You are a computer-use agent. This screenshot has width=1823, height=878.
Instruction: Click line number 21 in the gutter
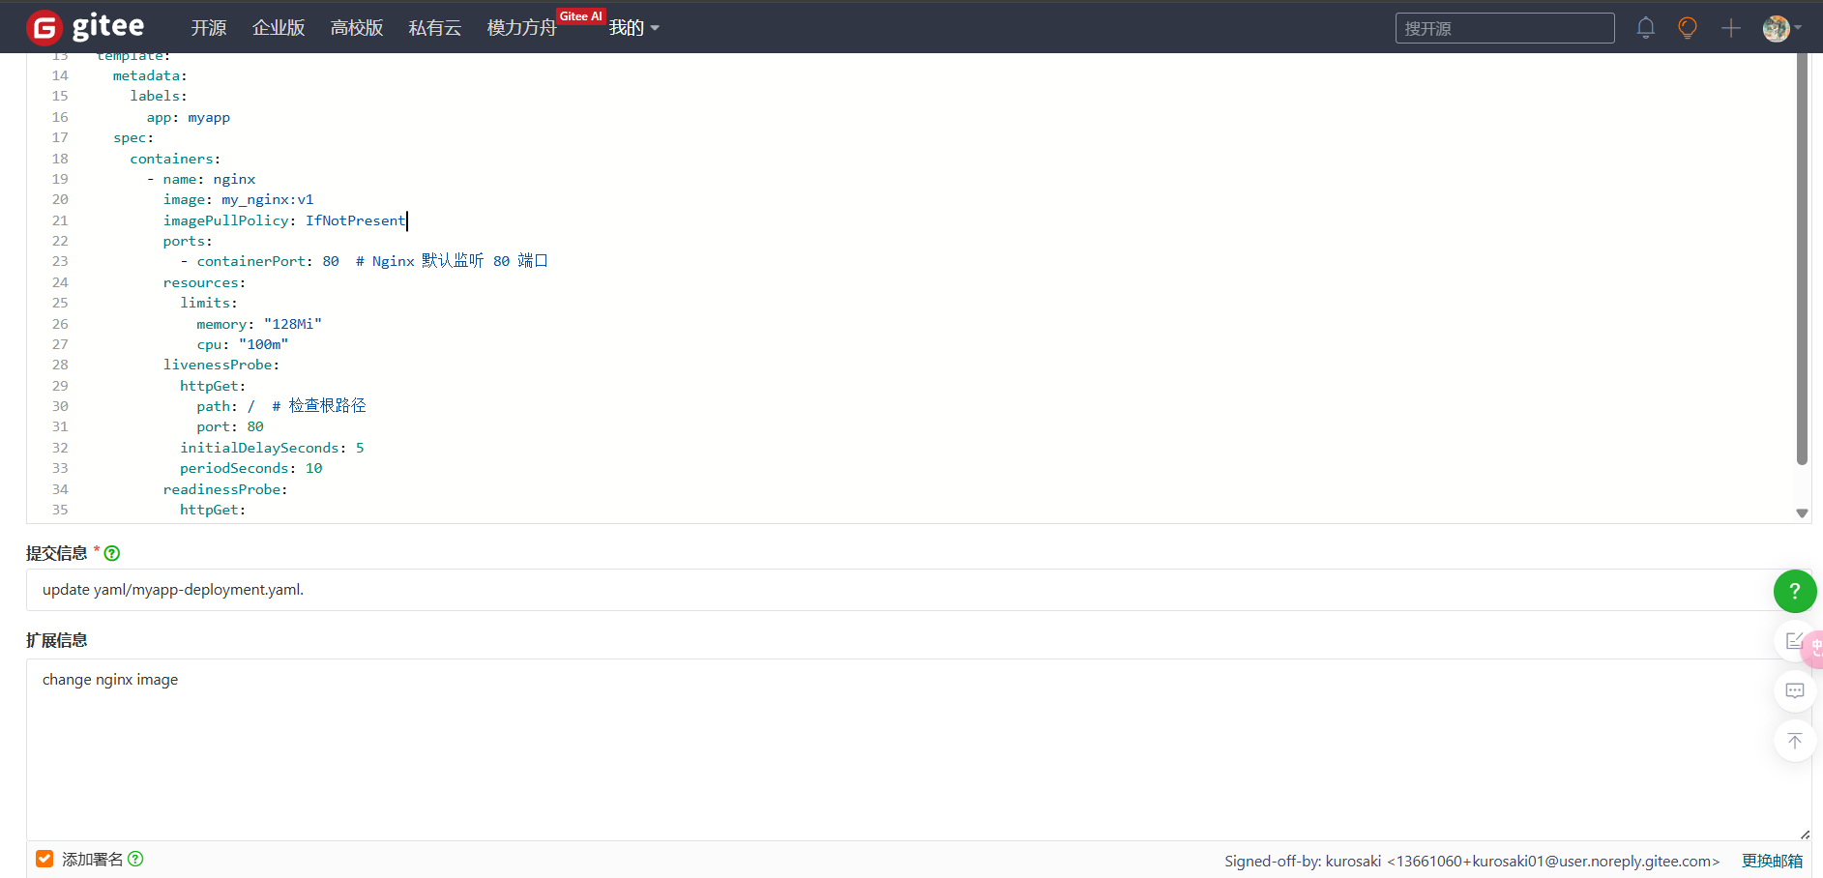(x=60, y=220)
